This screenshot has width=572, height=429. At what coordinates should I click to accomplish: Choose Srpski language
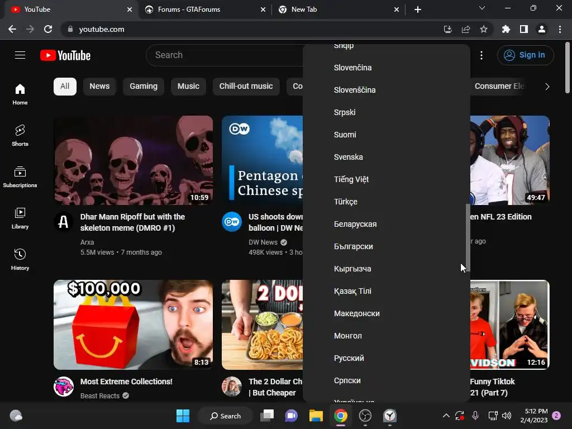387,112
